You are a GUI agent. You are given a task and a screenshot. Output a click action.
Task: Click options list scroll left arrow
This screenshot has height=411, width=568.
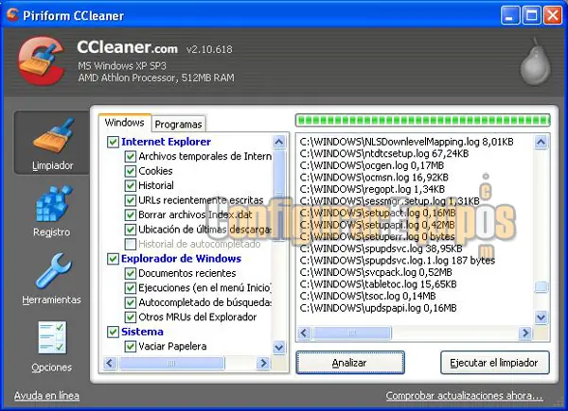tap(110, 363)
